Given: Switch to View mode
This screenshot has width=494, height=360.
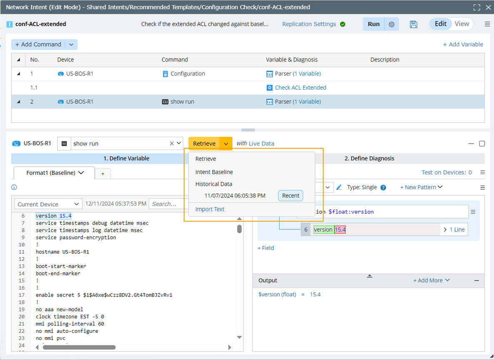Looking at the screenshot, I should 462,24.
